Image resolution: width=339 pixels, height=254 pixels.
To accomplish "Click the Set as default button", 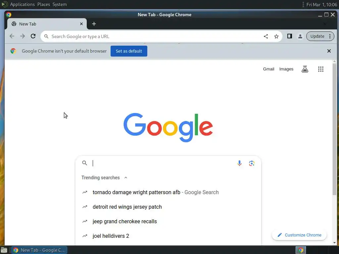I will [x=129, y=51].
